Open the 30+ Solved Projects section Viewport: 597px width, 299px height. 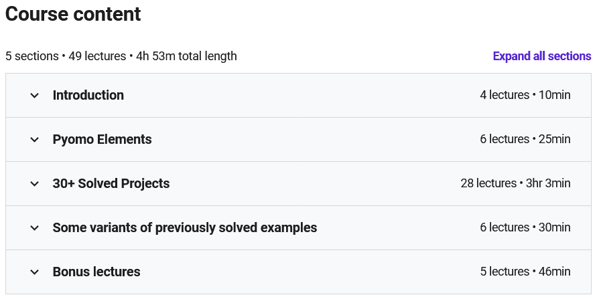(x=111, y=183)
